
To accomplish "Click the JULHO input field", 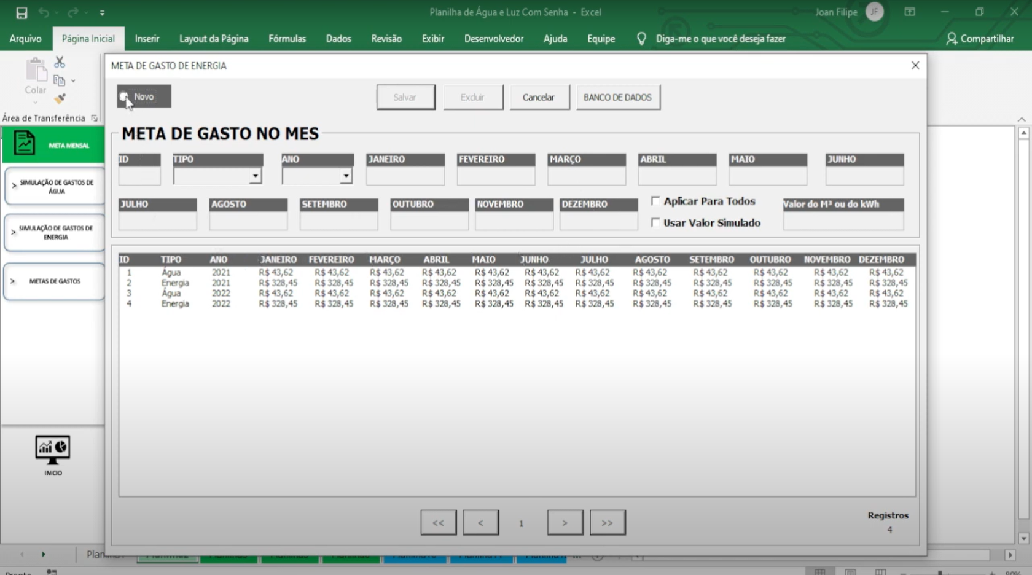I will [158, 221].
